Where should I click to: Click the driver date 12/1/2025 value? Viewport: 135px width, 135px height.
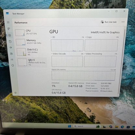tap(104, 86)
